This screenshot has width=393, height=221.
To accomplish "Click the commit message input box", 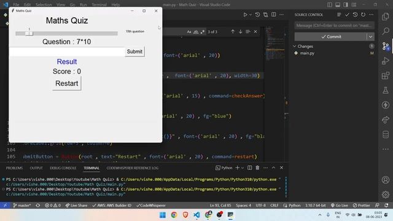I will point(334,25).
